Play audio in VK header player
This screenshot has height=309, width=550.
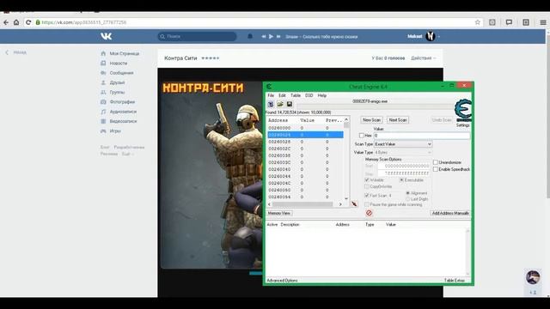pos(272,36)
